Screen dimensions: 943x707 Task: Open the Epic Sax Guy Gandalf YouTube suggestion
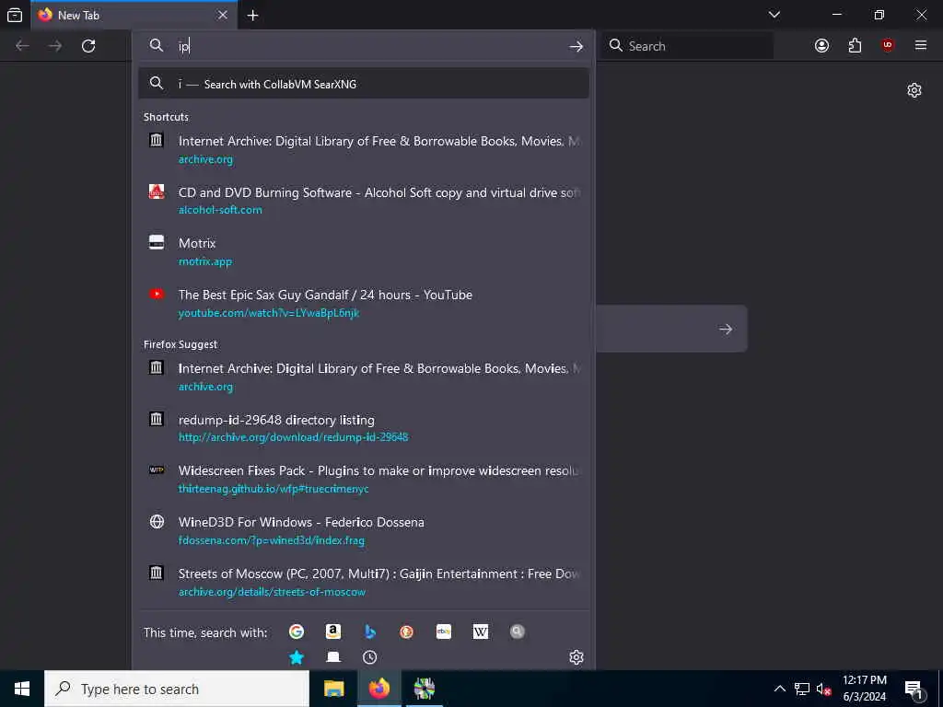click(x=364, y=304)
